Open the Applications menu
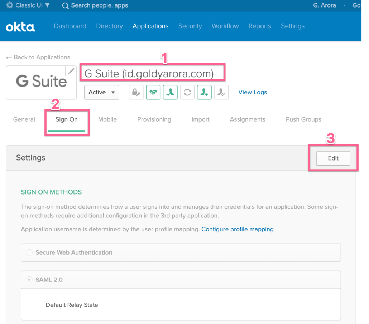The height and width of the screenshot is (324, 369). [150, 26]
